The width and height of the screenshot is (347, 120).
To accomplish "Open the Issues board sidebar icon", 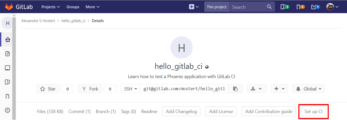I will point(7,82).
